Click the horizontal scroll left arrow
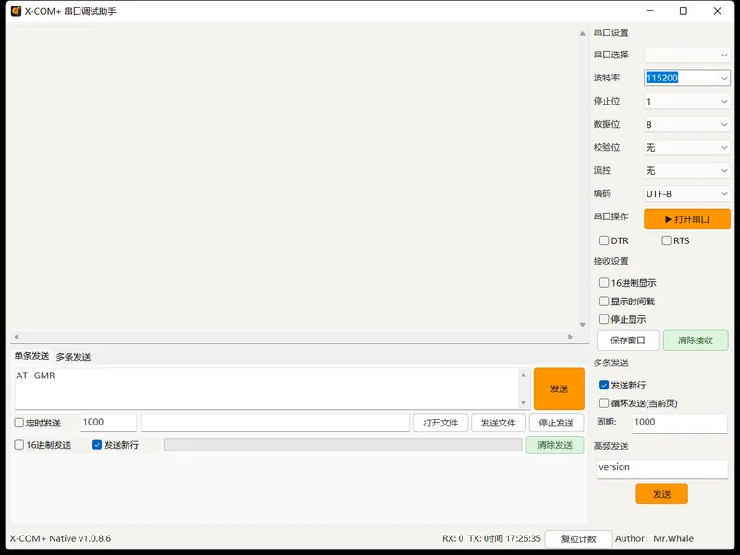The width and height of the screenshot is (740, 555). tap(17, 337)
